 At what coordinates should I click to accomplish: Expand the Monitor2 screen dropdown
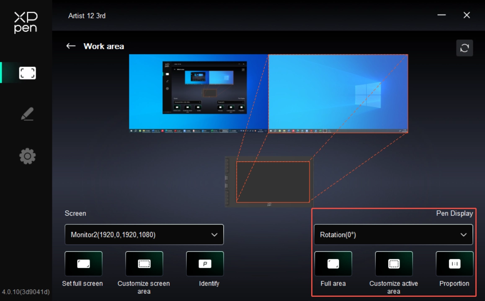(x=144, y=235)
